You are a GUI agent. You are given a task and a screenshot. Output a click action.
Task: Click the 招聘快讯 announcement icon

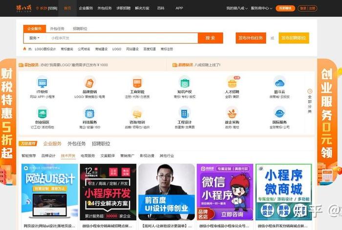(175, 65)
